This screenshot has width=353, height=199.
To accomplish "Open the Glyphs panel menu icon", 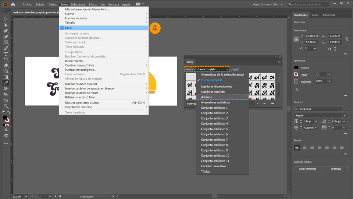I will pos(279,62).
